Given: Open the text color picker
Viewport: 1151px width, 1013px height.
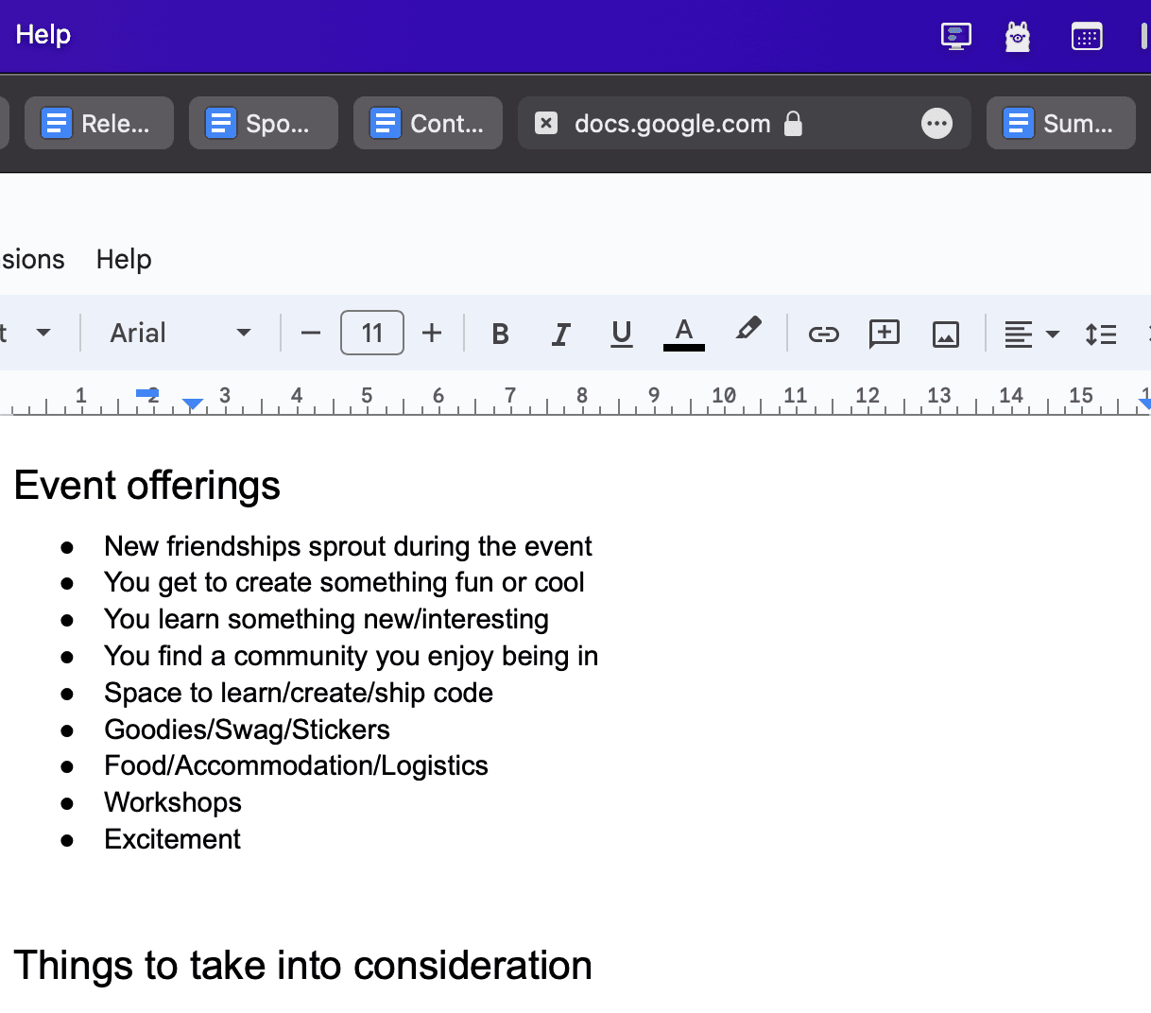Looking at the screenshot, I should click(x=684, y=334).
